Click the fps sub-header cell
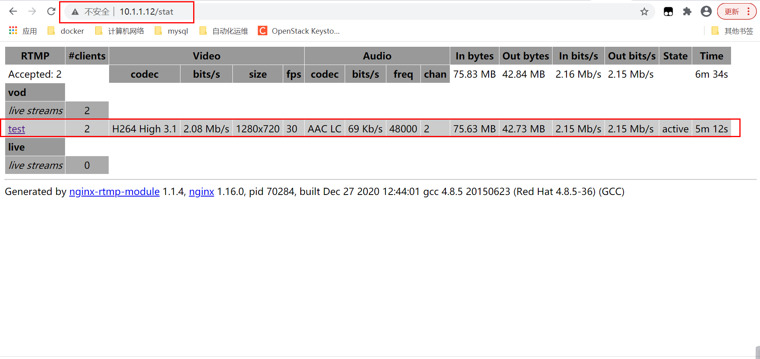 point(294,74)
